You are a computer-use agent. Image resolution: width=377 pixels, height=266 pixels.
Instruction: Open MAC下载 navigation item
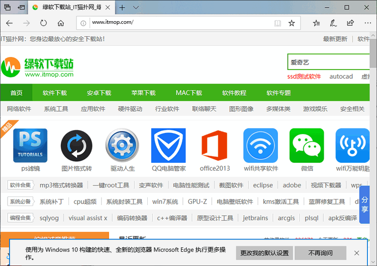click(189, 93)
